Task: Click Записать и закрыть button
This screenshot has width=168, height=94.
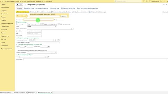Action: tap(22, 12)
